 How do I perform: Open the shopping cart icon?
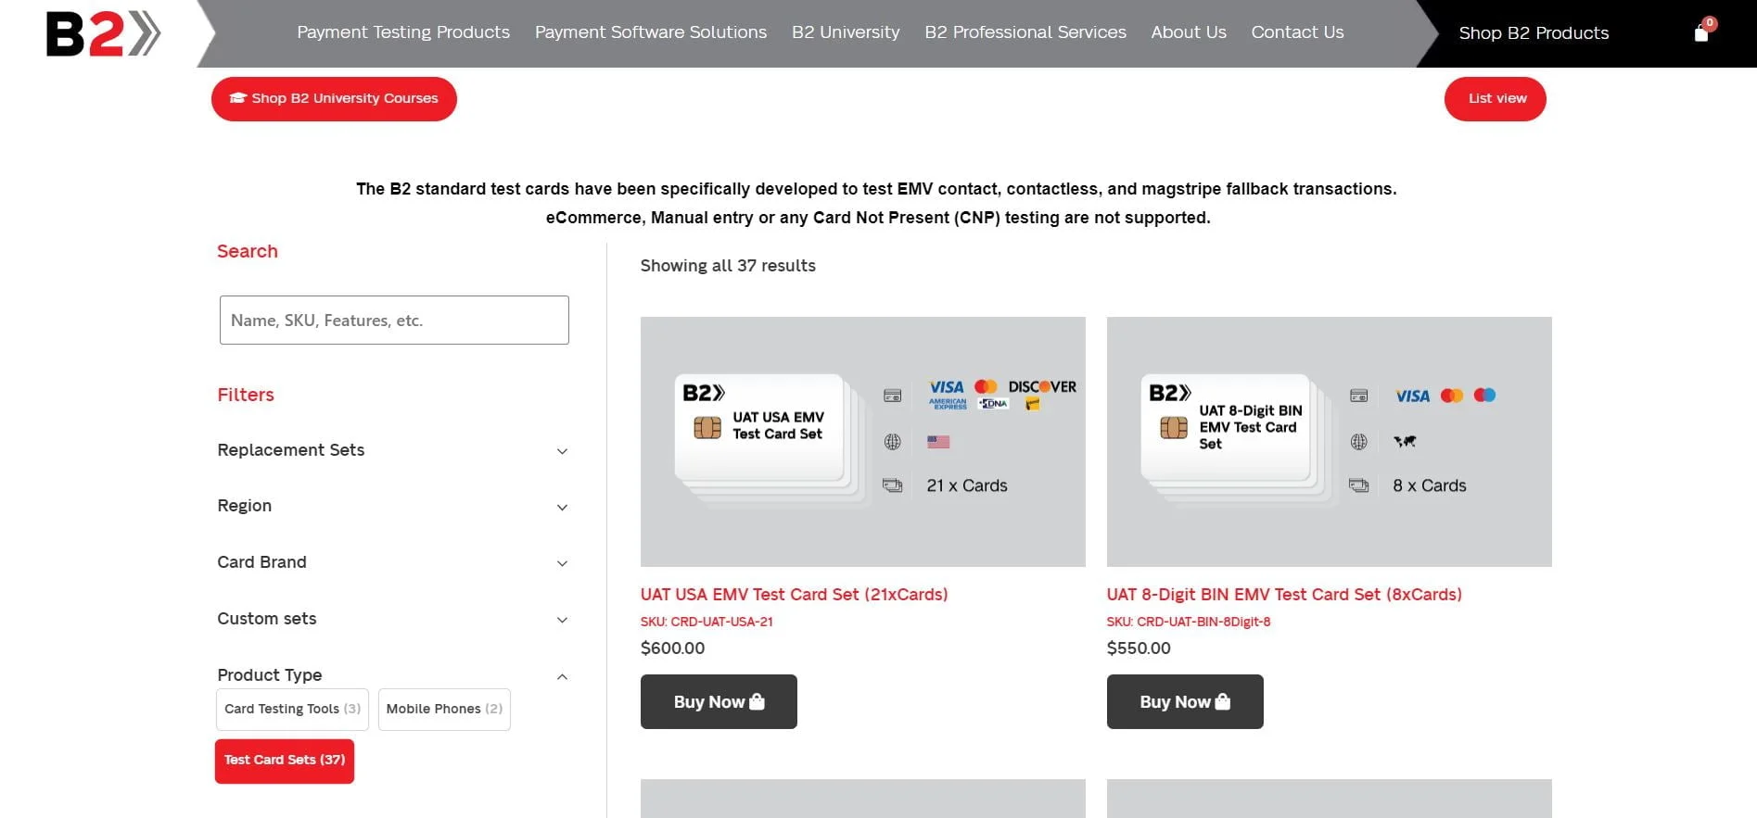pyautogui.click(x=1701, y=32)
